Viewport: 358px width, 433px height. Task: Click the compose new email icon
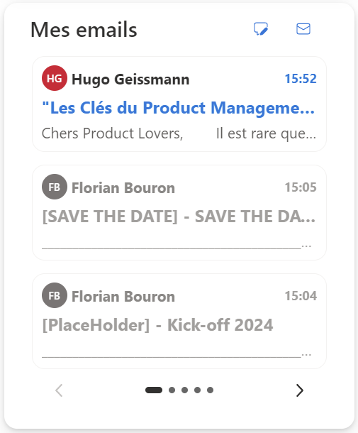click(261, 28)
